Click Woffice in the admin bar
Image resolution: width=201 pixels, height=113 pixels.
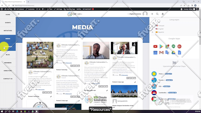click(x=79, y=9)
